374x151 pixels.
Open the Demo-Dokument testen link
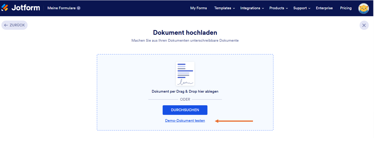coord(185,121)
